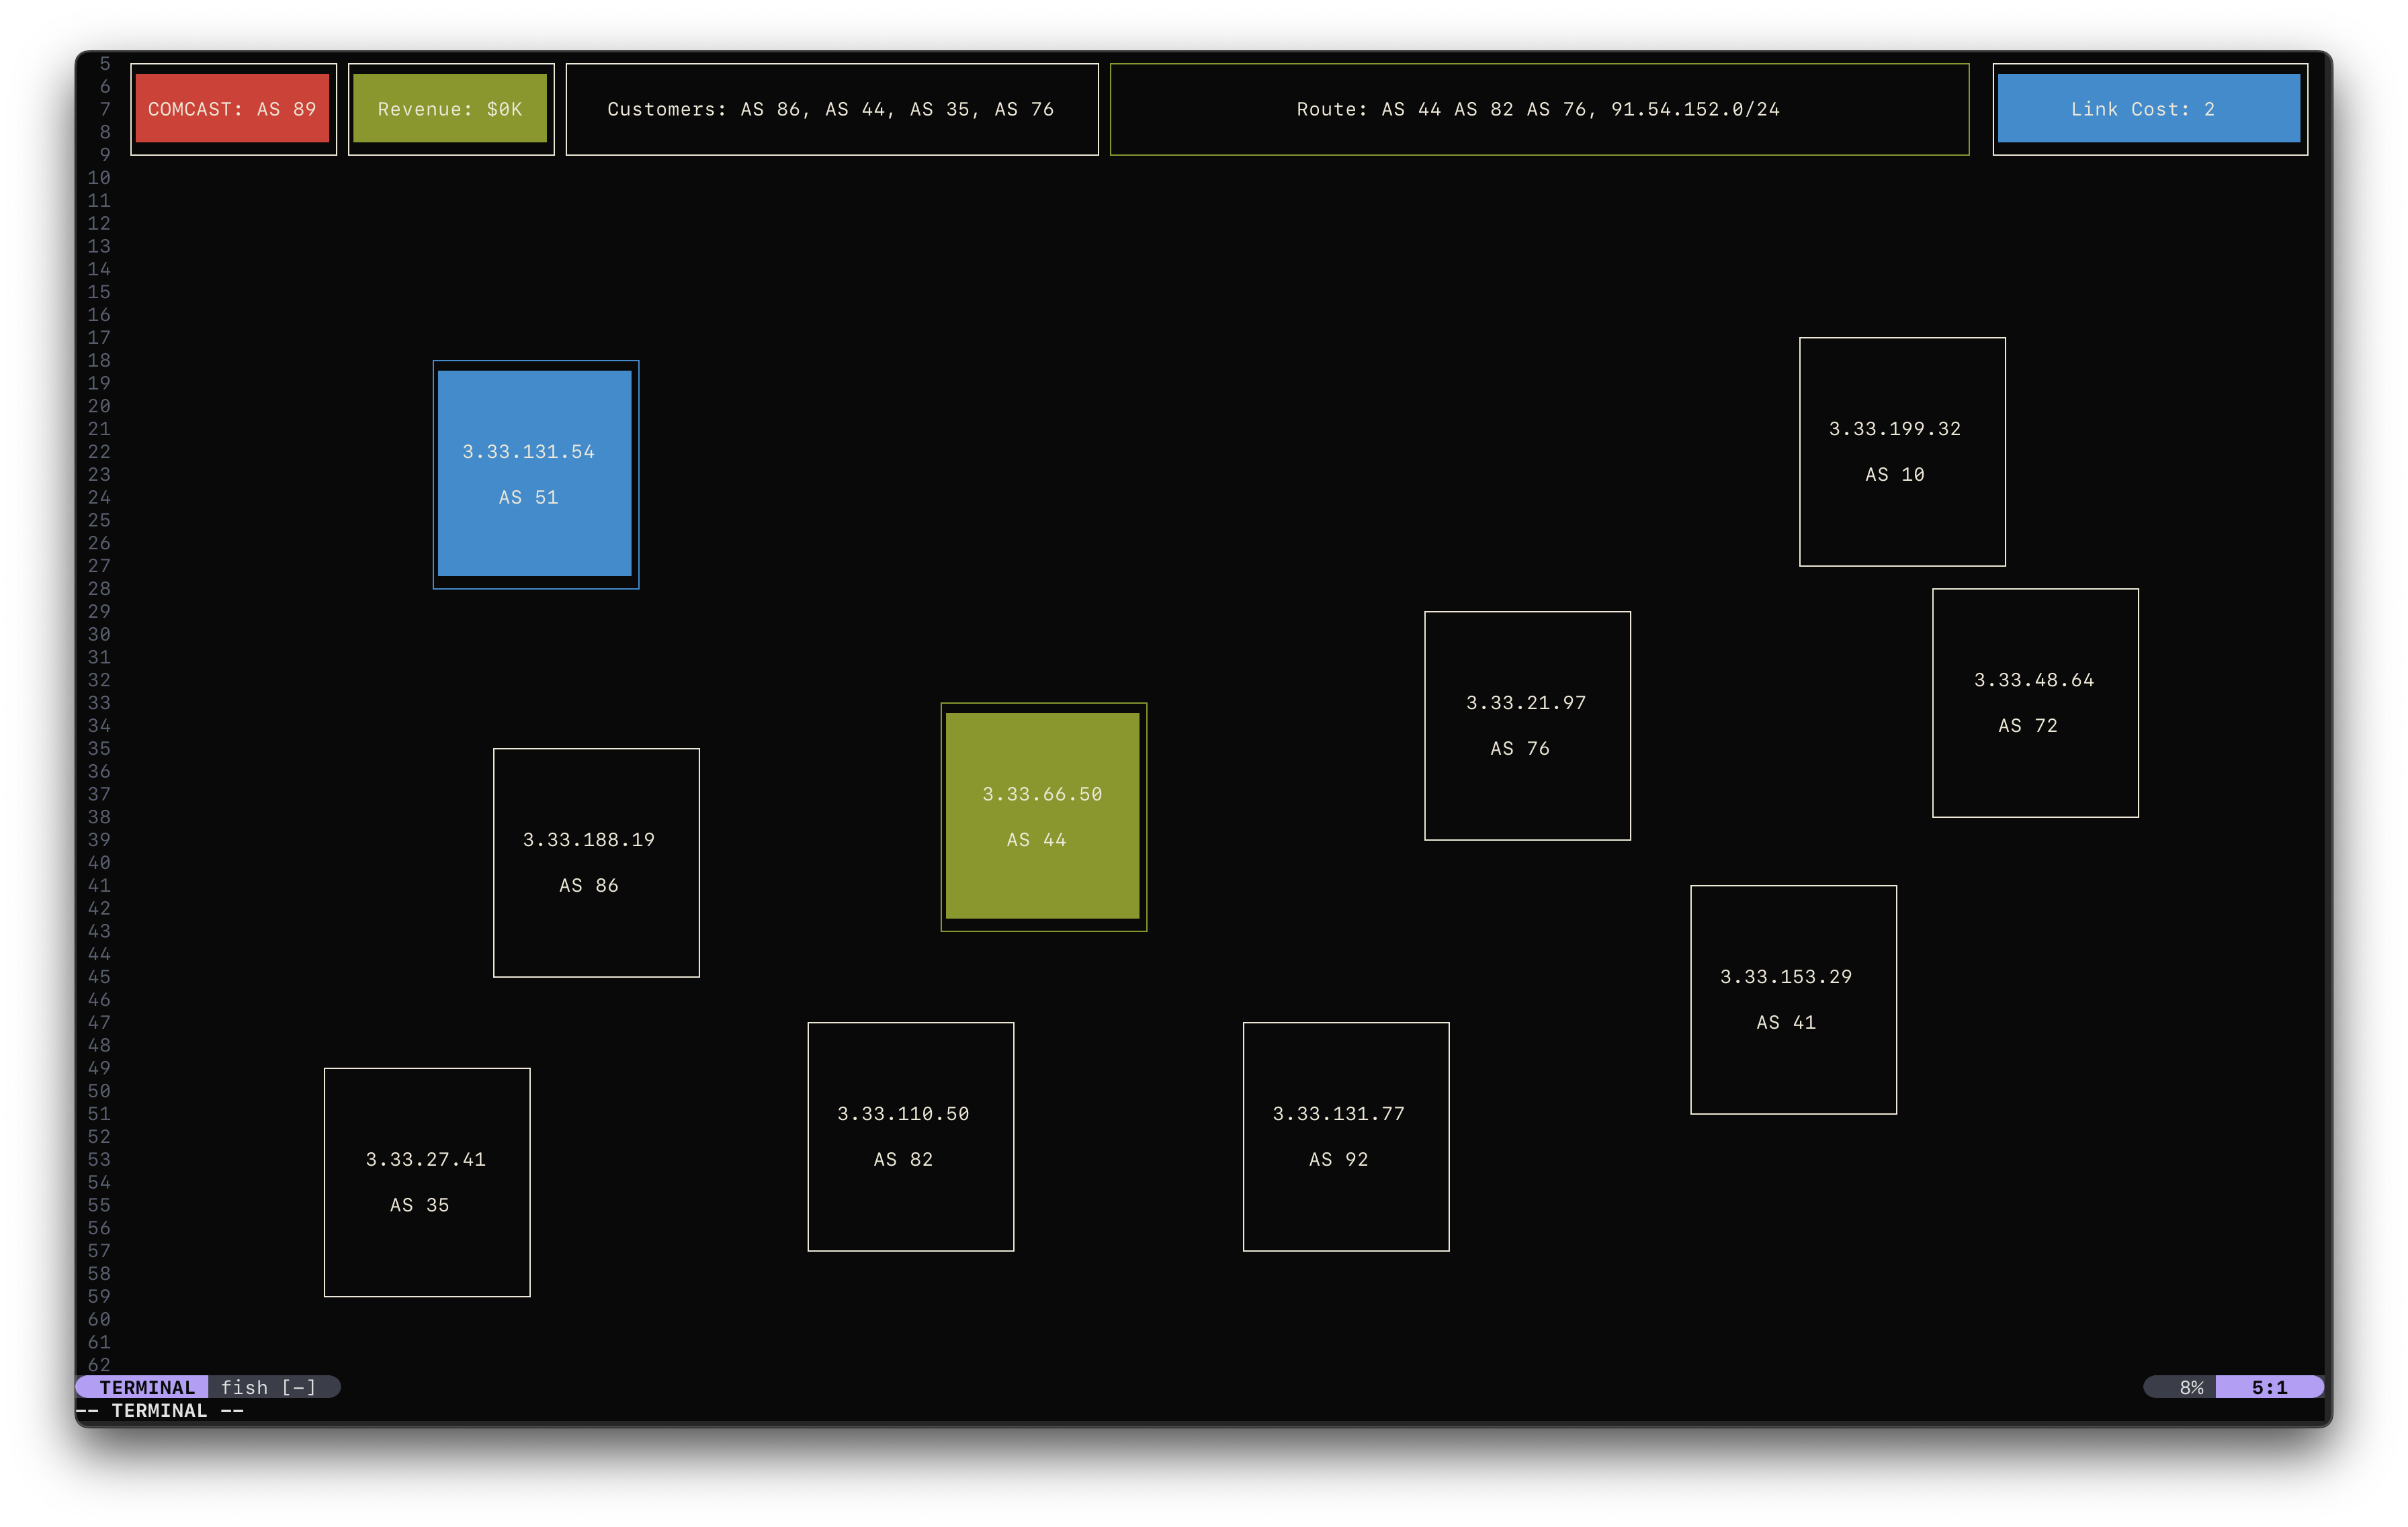Screen dimensions: 2408x1527
Task: Select the green AS 44 node
Action: pyautogui.click(x=1043, y=817)
